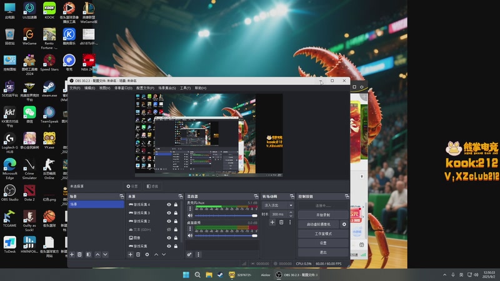The width and height of the screenshot is (500, 281).
Task: Open the 配置文件(P) menu
Action: [x=145, y=88]
